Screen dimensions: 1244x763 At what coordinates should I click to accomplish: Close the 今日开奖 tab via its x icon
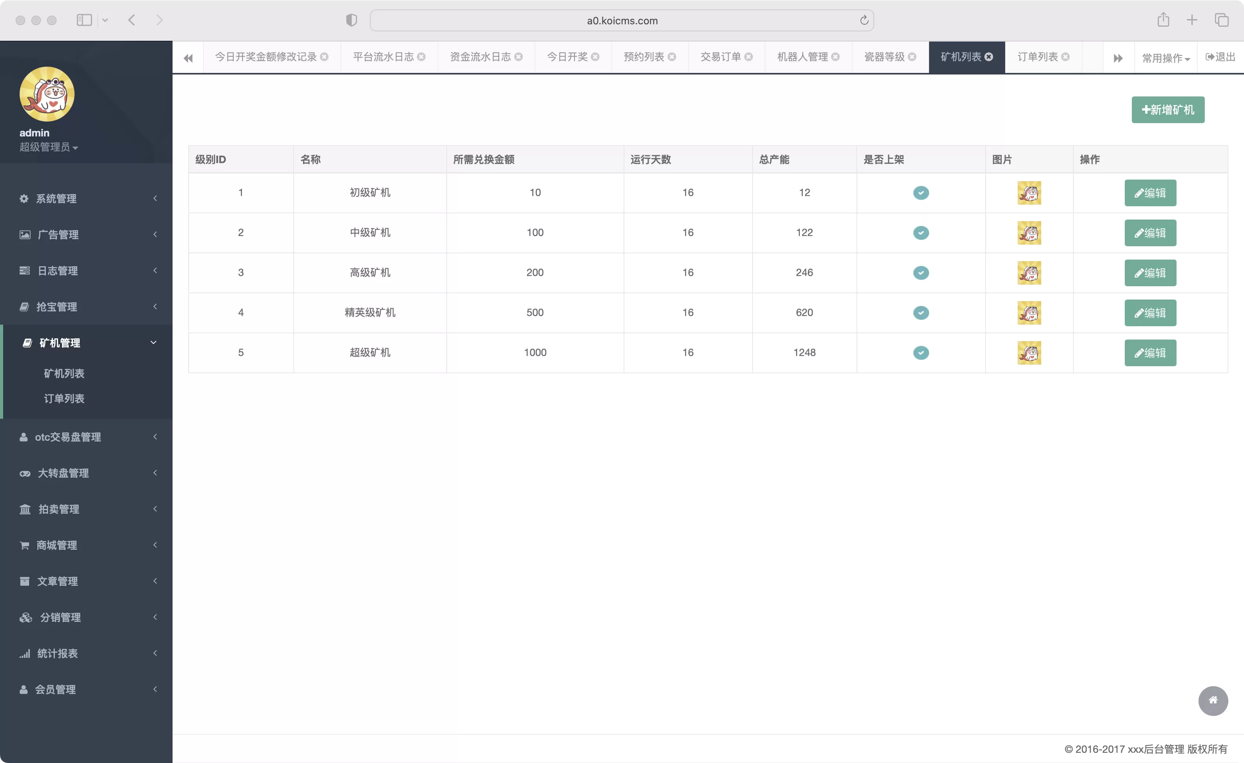595,57
